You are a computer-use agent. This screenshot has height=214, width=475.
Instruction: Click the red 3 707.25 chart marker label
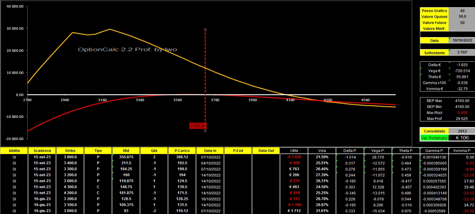click(198, 126)
